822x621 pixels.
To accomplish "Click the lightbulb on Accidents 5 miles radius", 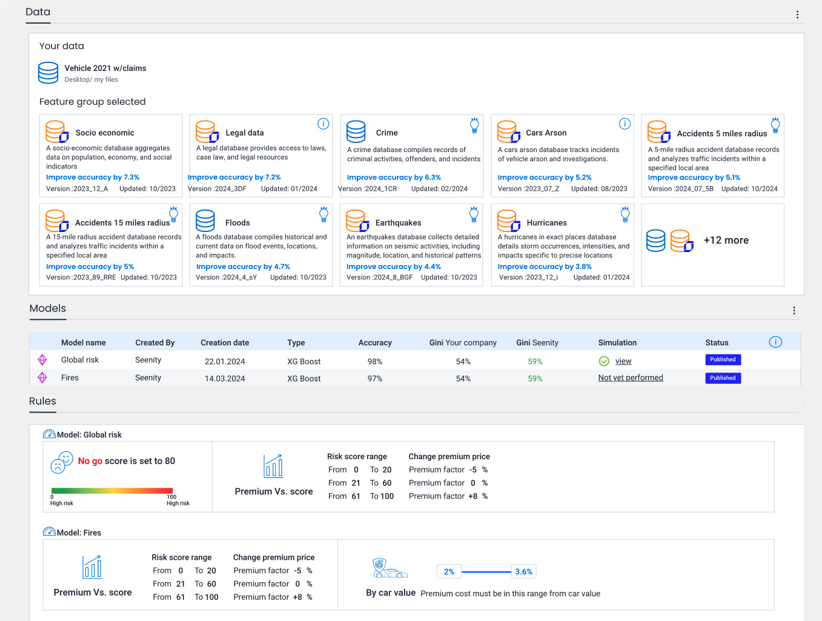I will (x=775, y=125).
